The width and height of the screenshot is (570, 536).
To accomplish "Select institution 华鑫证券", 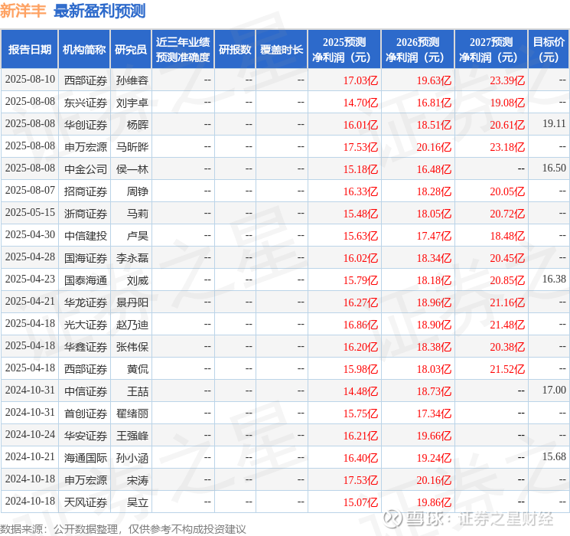I will click(x=86, y=347).
